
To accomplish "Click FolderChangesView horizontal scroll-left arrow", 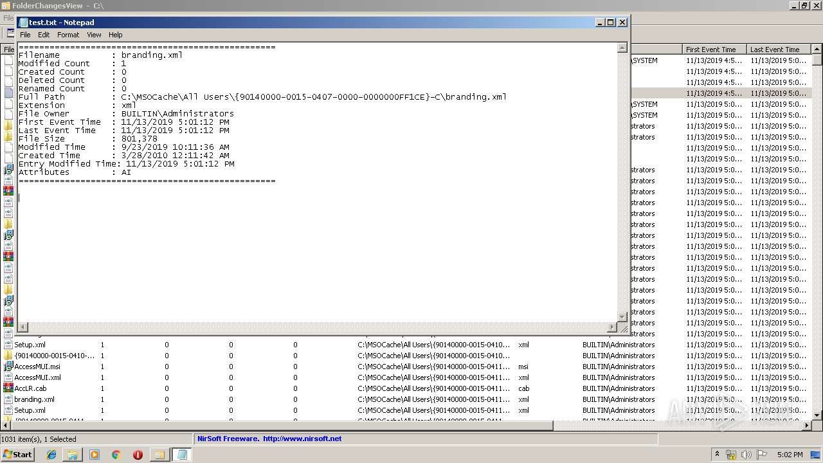I will coord(5,426).
